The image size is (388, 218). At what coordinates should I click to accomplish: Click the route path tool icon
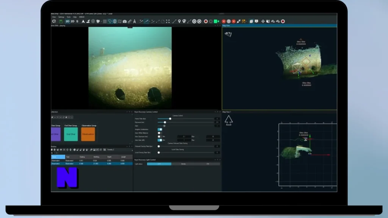(x=189, y=22)
